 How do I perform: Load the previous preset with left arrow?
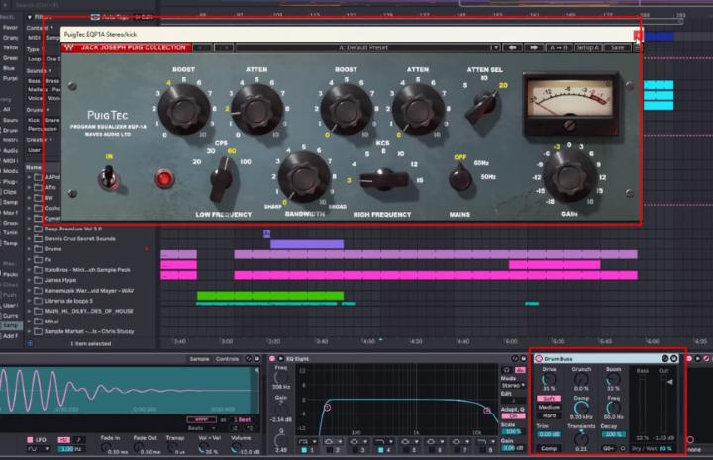click(x=512, y=47)
